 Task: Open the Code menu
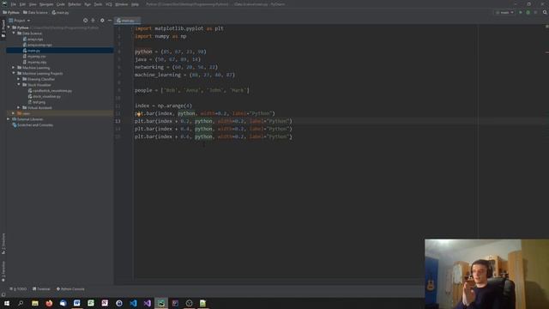pos(61,4)
